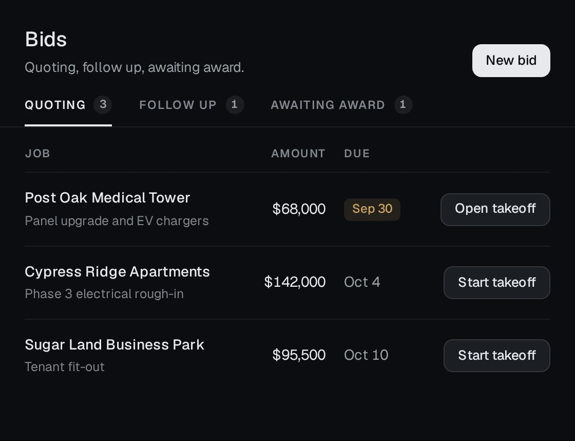Start takeoff for Sugar Land Business Park
Screen dimensions: 575x441
click(496, 356)
